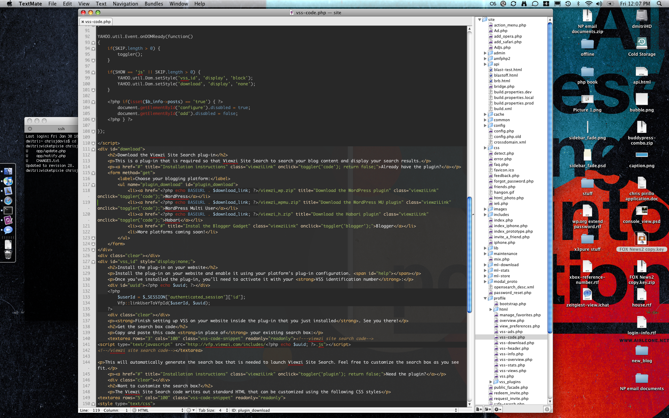The image size is (669, 418).
Task: Open the File menu
Action: (52, 4)
